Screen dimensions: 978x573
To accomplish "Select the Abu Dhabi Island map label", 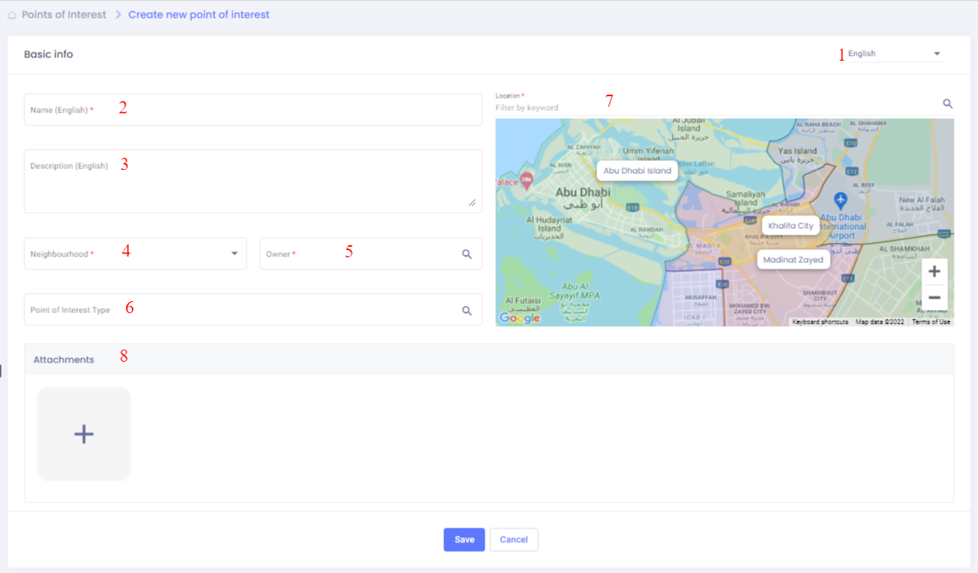I will pyautogui.click(x=637, y=171).
